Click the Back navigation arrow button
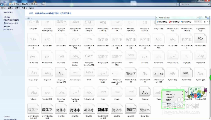The width and height of the screenshot is (211, 120). 2,4
